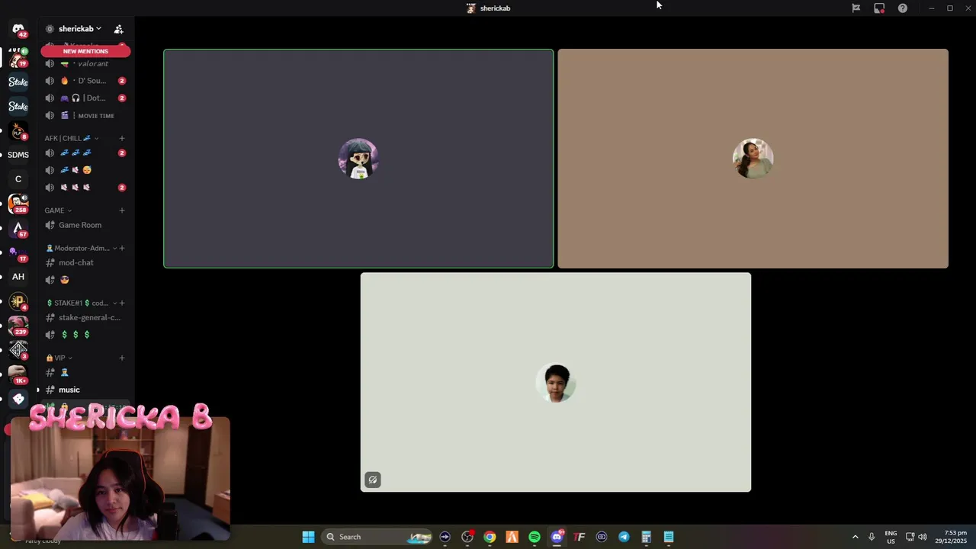
Task: Open the mod-chat text channel
Action: 85,262
